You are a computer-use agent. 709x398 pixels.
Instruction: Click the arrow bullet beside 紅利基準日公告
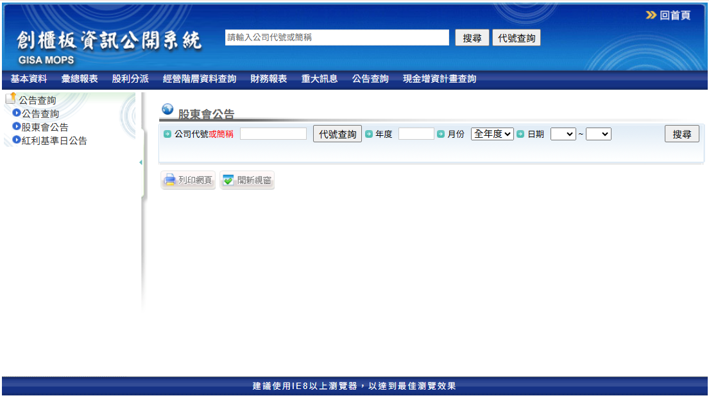[17, 140]
